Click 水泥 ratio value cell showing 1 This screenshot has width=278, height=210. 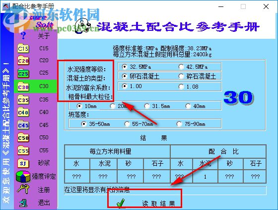tap(205, 177)
